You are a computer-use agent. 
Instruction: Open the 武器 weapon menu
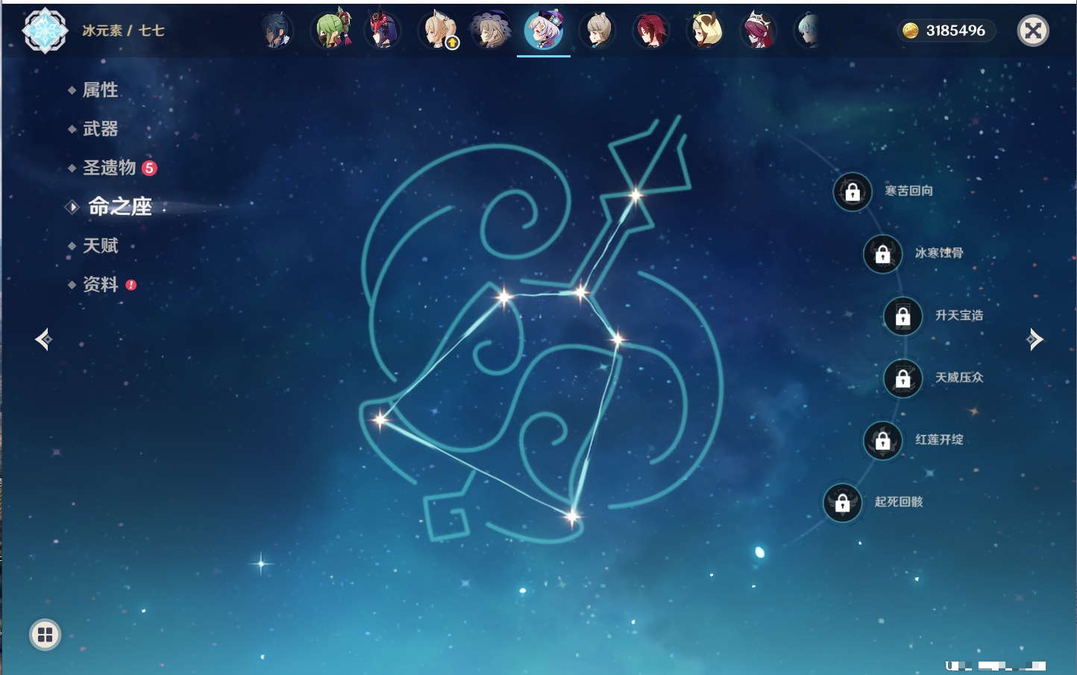tap(100, 129)
